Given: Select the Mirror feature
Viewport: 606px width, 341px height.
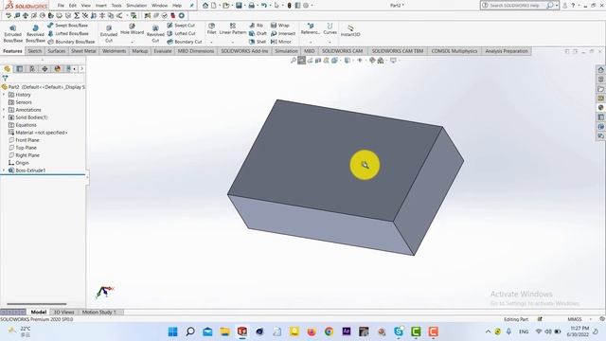Looking at the screenshot, I should (281, 42).
